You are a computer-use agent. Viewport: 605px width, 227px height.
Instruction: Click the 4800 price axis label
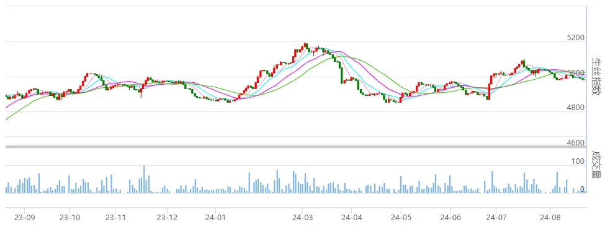tap(576, 108)
